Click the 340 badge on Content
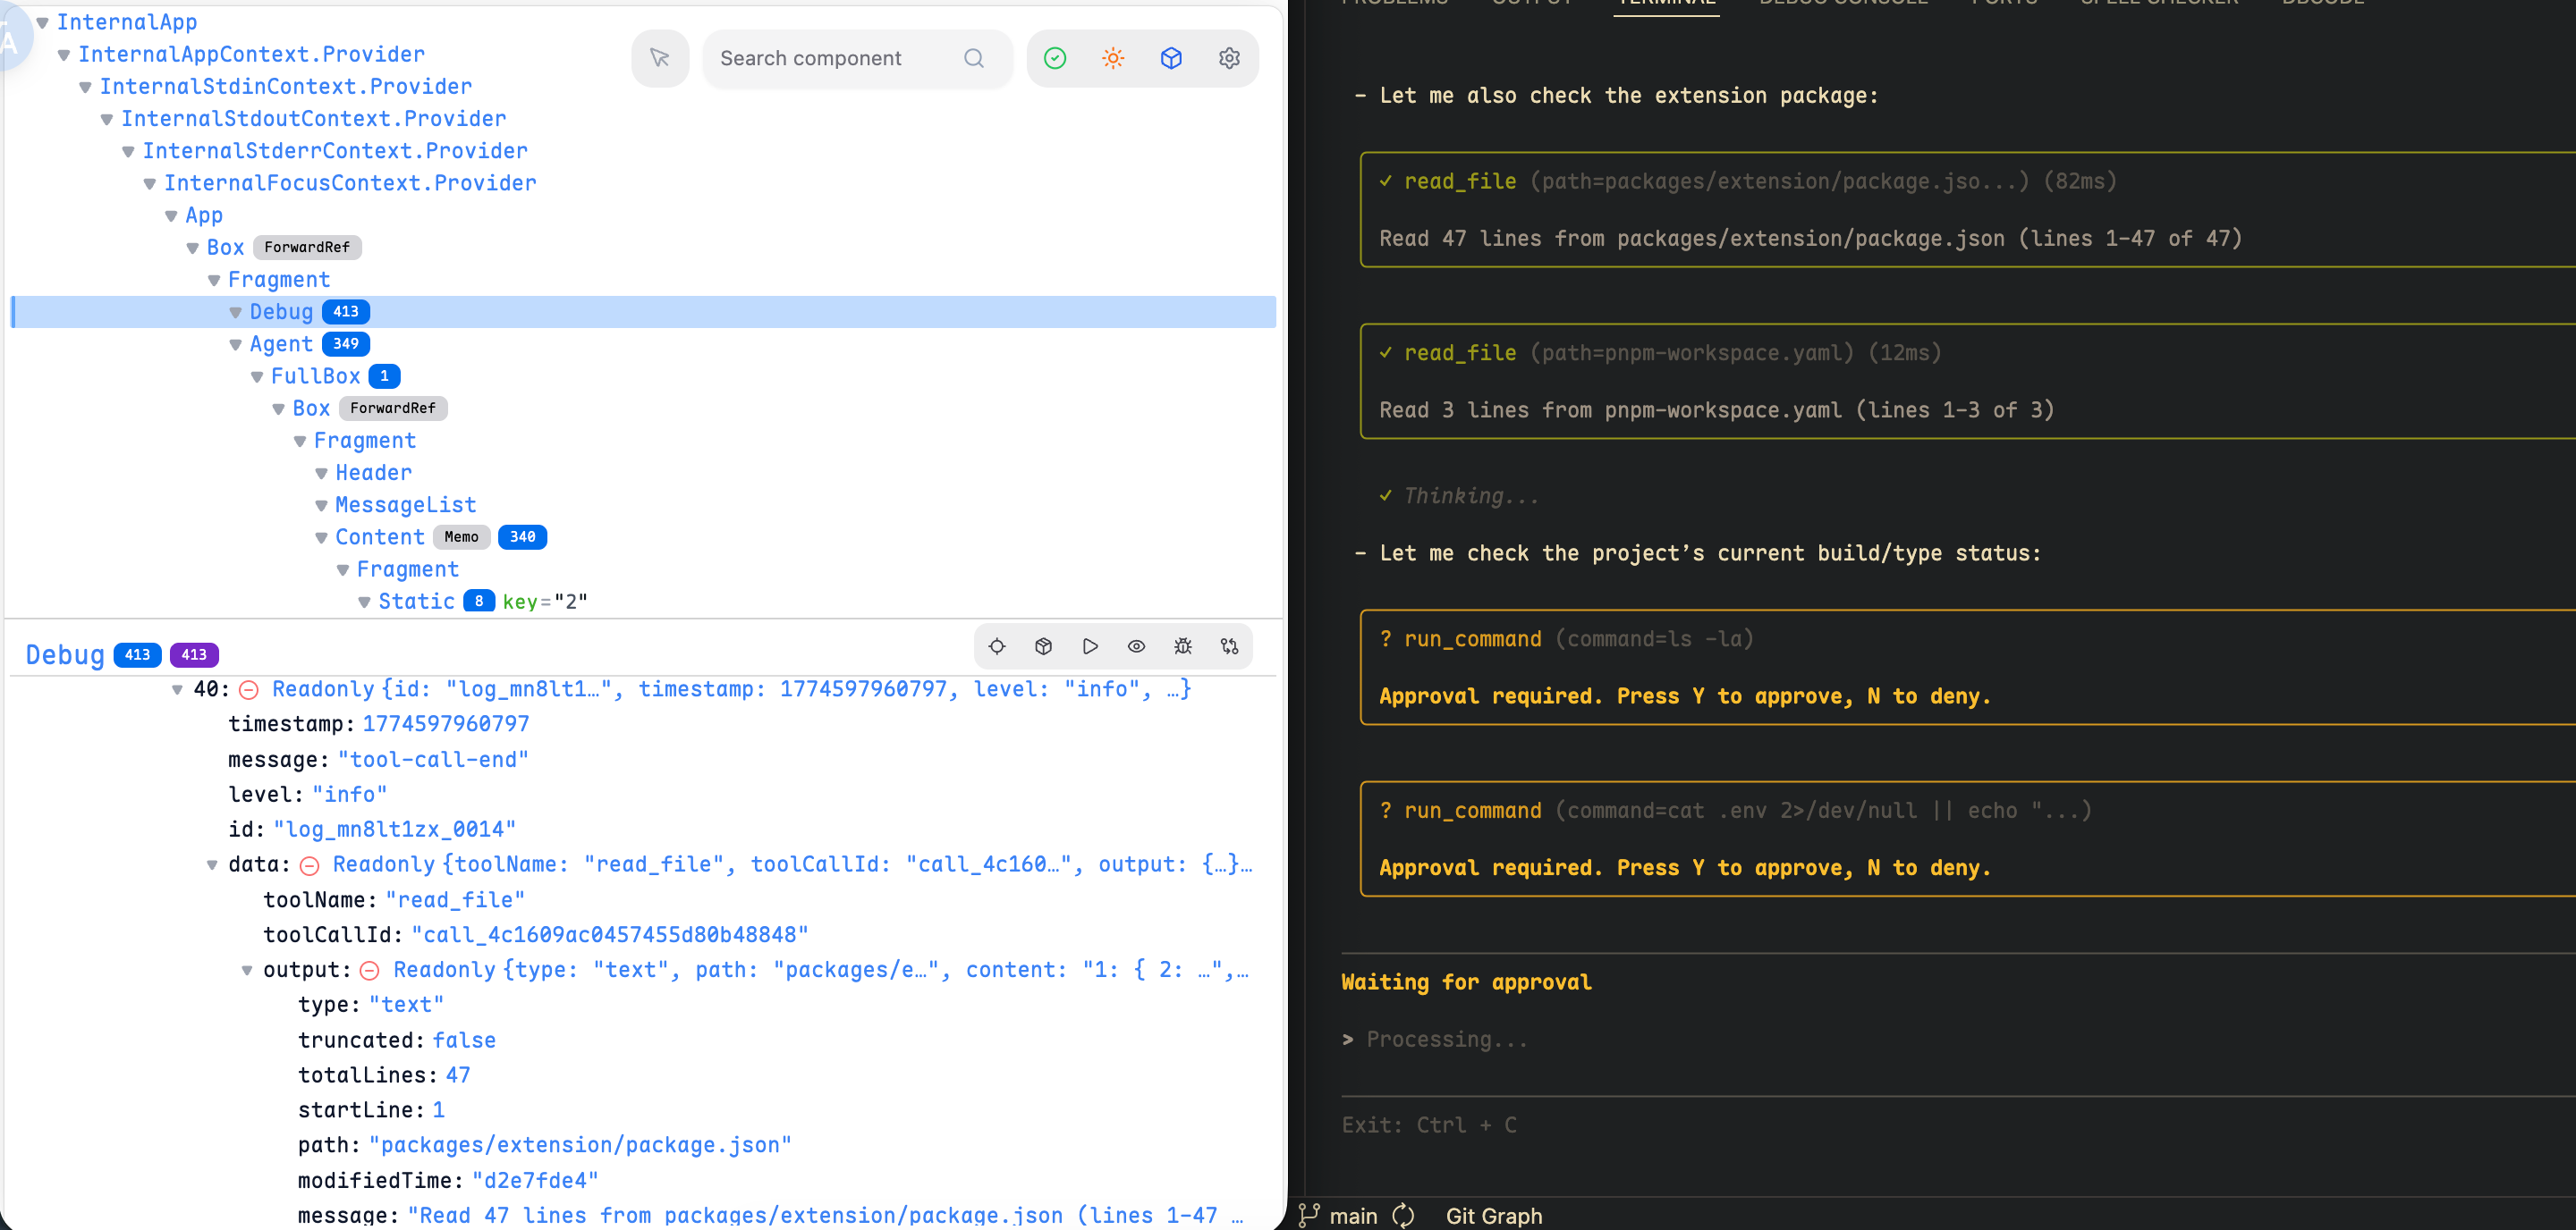This screenshot has height=1230, width=2576. coord(523,536)
